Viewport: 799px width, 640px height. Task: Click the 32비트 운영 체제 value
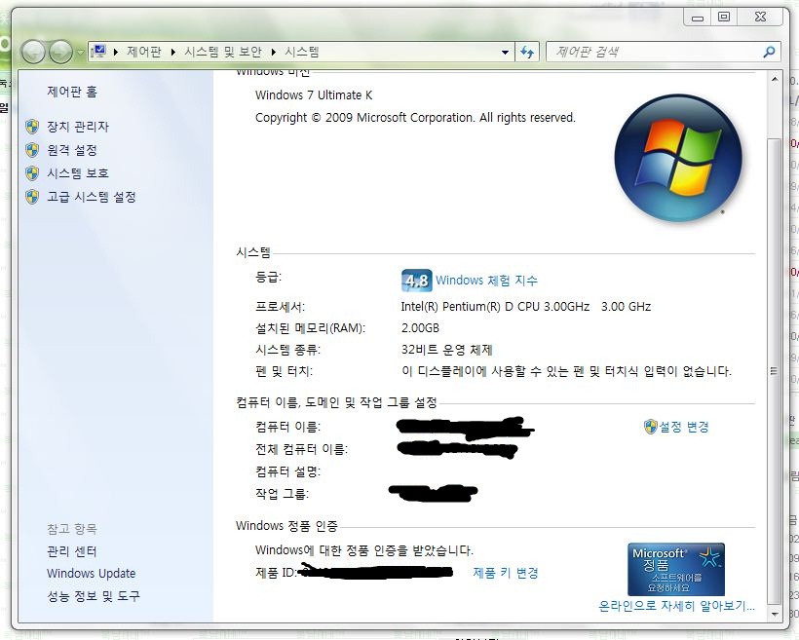tap(447, 350)
